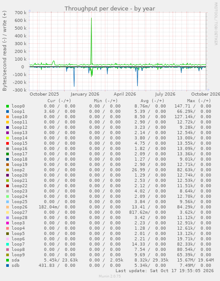Select the loop11 legend label

click(x=19, y=122)
